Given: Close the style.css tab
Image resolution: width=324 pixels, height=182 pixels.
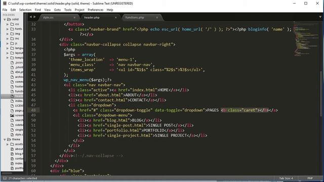Looking at the screenshot, I should (x=74, y=18).
